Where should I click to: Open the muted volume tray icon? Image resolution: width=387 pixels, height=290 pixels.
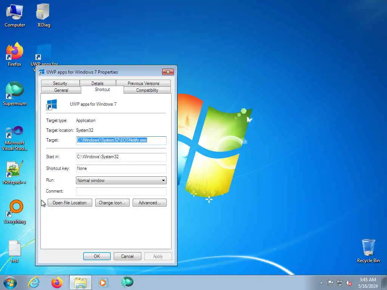click(349, 283)
